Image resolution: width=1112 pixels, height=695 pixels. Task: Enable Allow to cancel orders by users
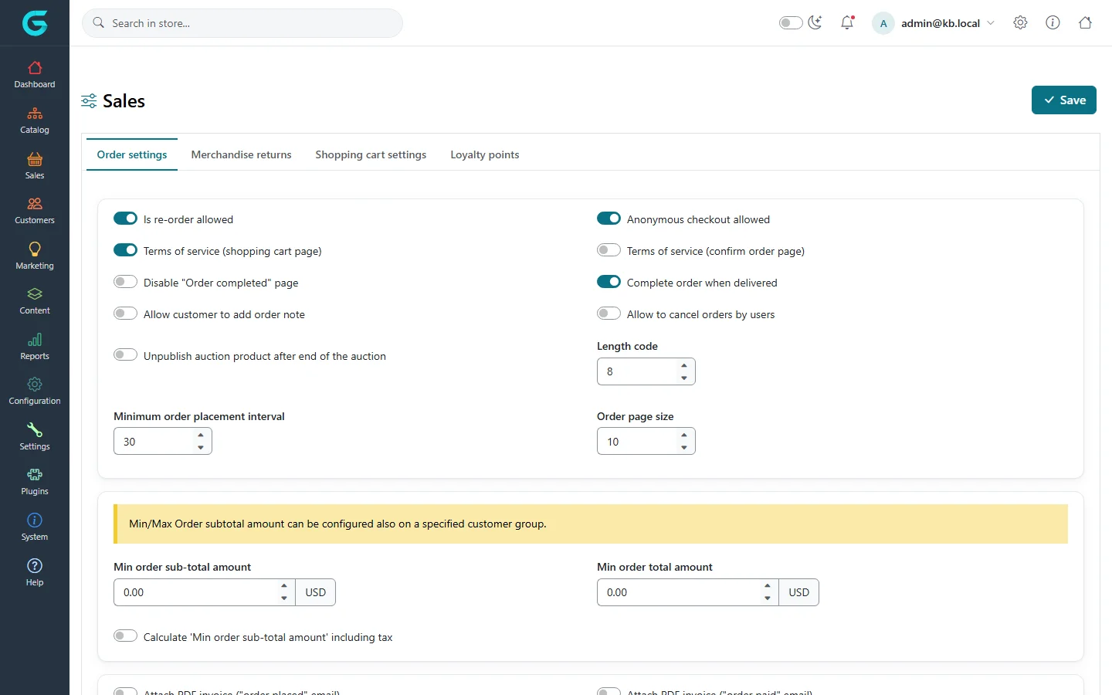609,314
